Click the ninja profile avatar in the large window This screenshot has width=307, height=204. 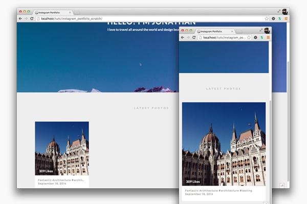[285, 12]
